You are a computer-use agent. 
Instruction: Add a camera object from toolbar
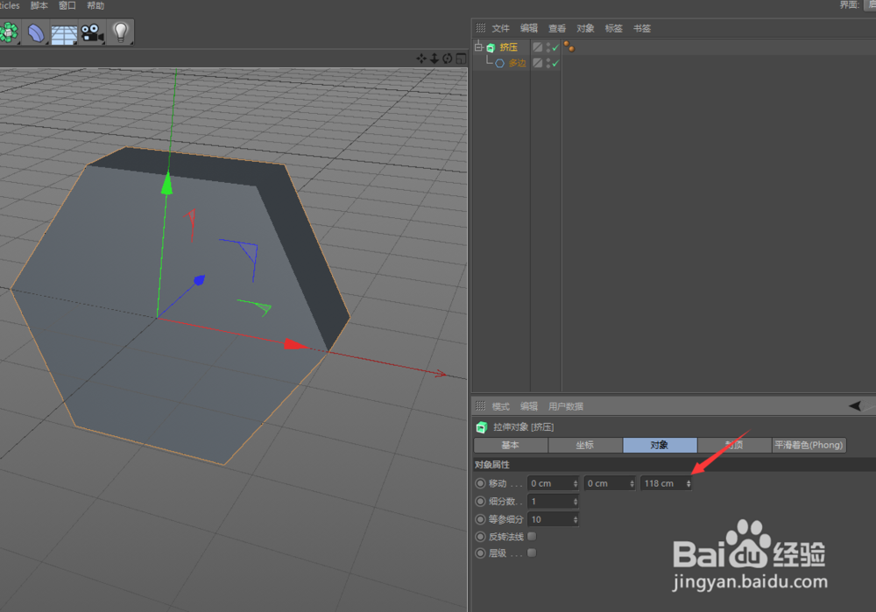coord(92,33)
